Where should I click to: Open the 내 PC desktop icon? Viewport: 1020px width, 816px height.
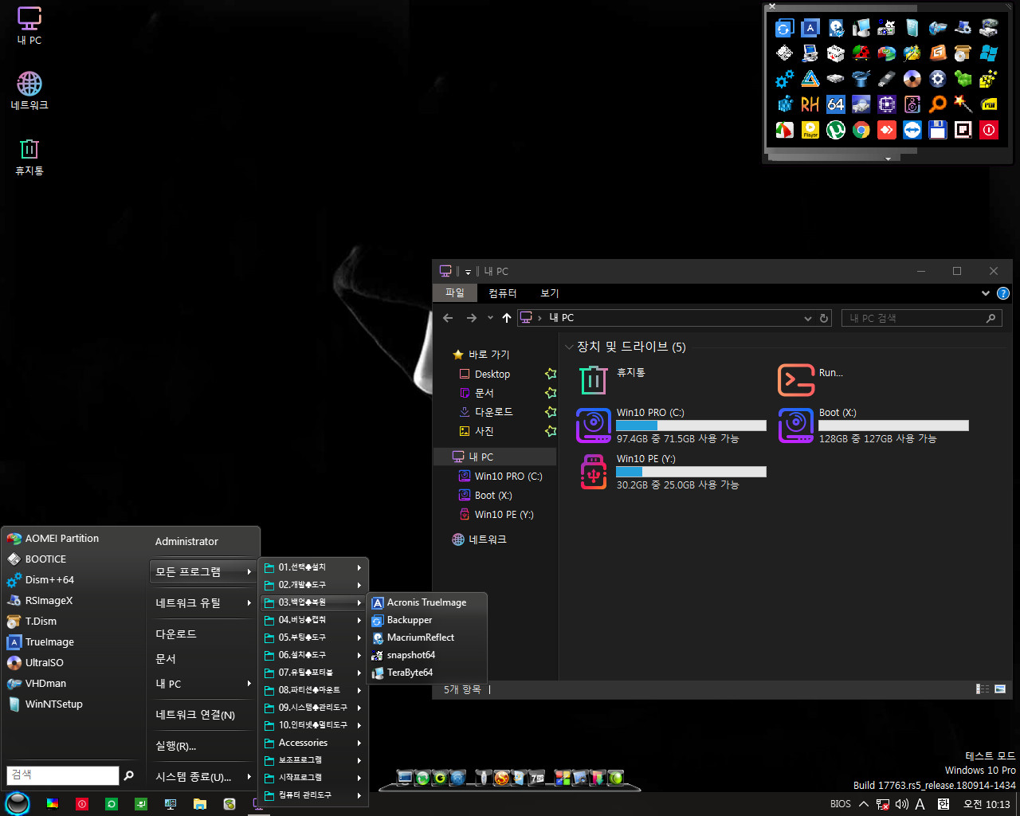pyautogui.click(x=29, y=25)
